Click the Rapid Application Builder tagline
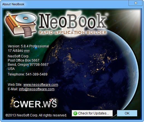 click(73, 33)
